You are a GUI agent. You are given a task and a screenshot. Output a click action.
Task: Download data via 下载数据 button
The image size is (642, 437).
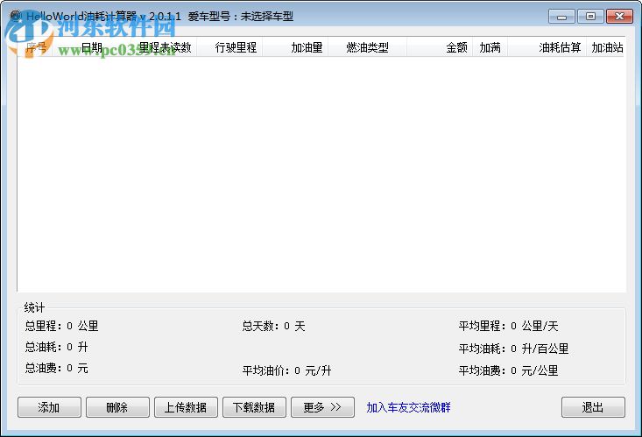(254, 407)
